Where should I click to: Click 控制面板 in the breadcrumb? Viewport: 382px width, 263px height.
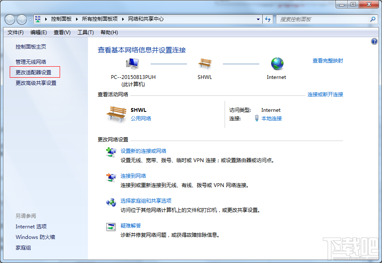(61, 19)
